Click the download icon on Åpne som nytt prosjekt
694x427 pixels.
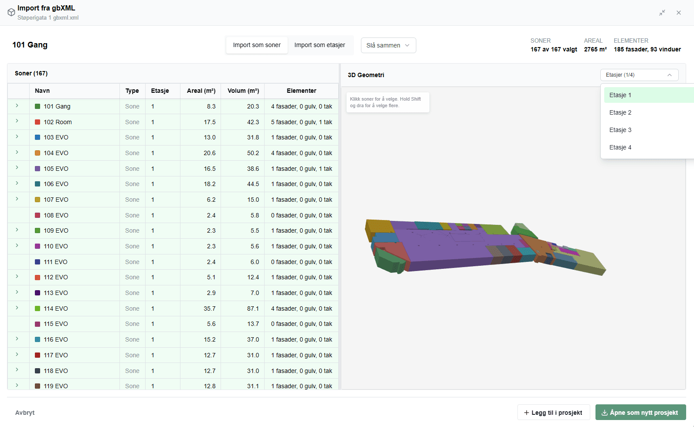click(605, 413)
